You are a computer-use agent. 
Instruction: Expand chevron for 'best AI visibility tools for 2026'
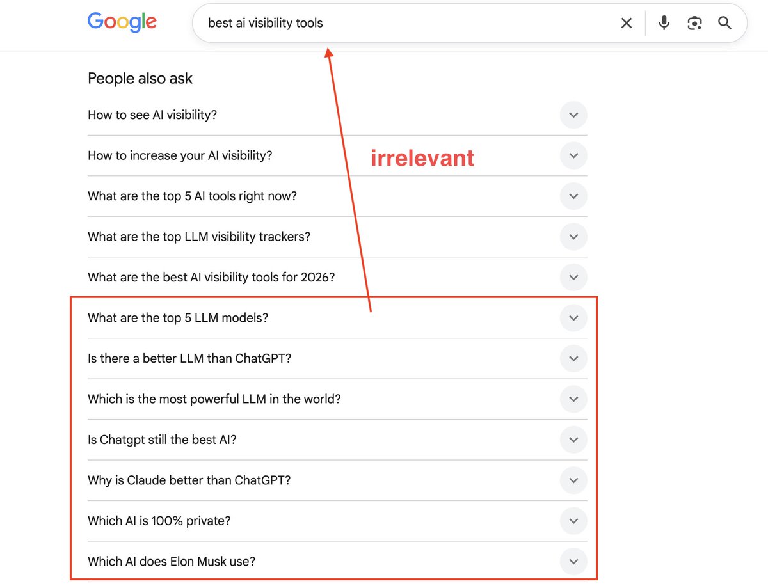click(573, 278)
